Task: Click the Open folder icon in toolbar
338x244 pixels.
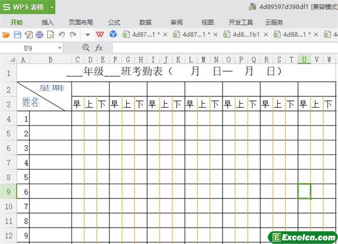Action: [7, 35]
